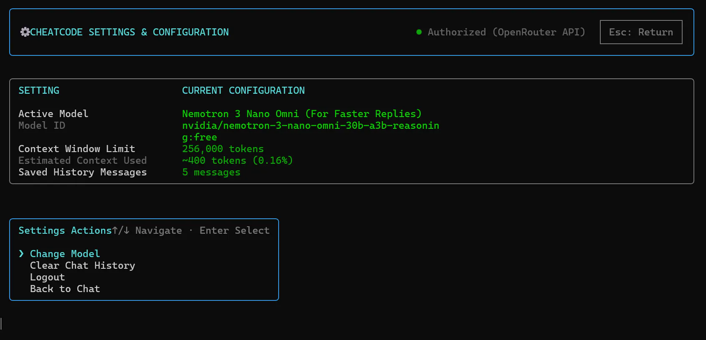The height and width of the screenshot is (340, 706).
Task: Click the SETTING column header
Action: tap(39, 90)
